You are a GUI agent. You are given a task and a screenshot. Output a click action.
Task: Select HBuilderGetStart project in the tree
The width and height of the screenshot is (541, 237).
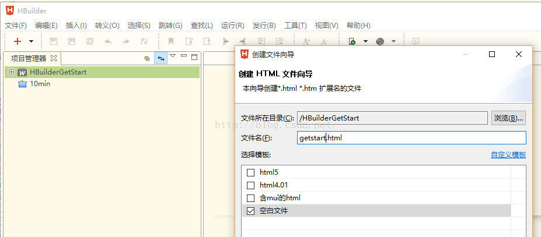[x=58, y=72]
